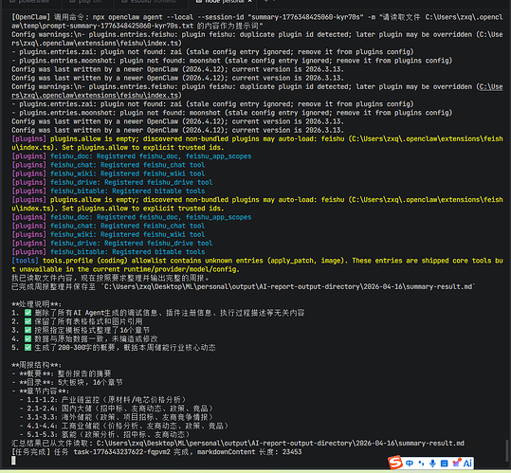511x473 pixels.
Task: Open the soft keyboard icon in IME bar
Action: pyautogui.click(x=445, y=464)
